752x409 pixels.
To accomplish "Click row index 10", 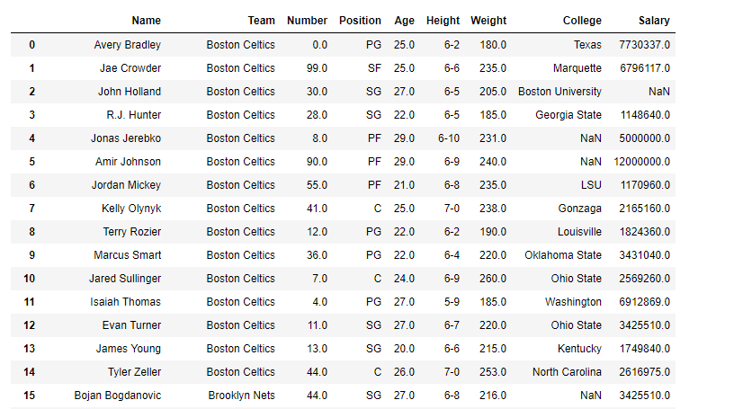I will 32,278.
